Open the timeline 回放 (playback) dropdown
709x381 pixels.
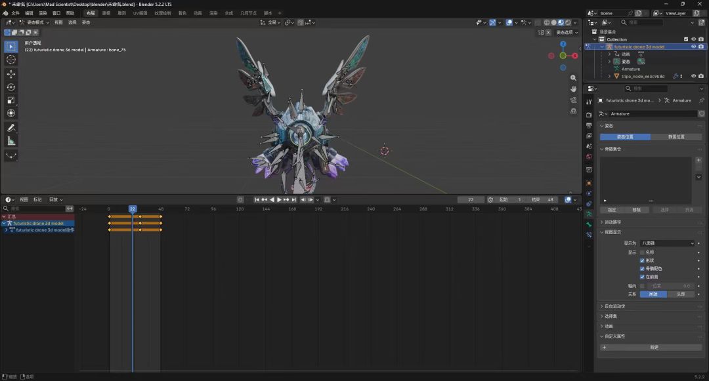click(56, 199)
